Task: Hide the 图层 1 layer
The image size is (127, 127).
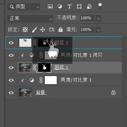Action: (x=11, y=68)
